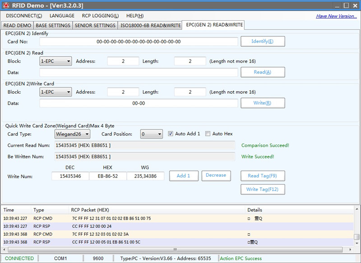Open the Write Card Block dropdown
This screenshot has height=263, width=361.
(56, 92)
